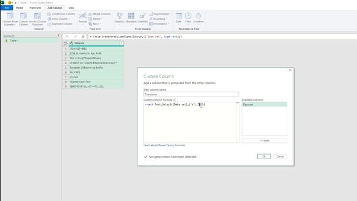
Task: Open Trigonometry dropdown
Action: tap(160, 14)
